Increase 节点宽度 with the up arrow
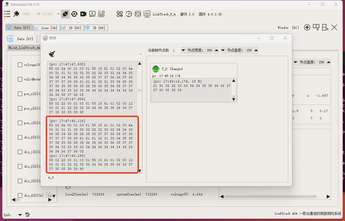This screenshot has height=221, width=345. tap(216, 50)
